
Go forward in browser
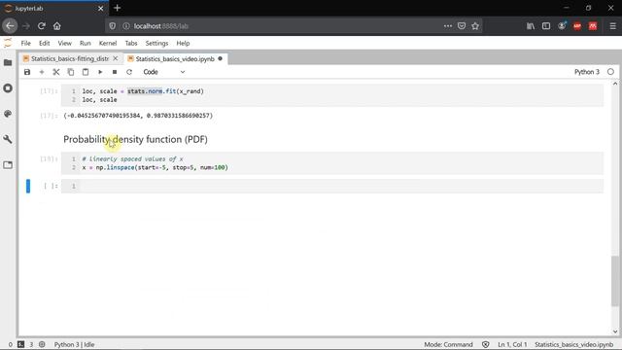click(x=26, y=26)
